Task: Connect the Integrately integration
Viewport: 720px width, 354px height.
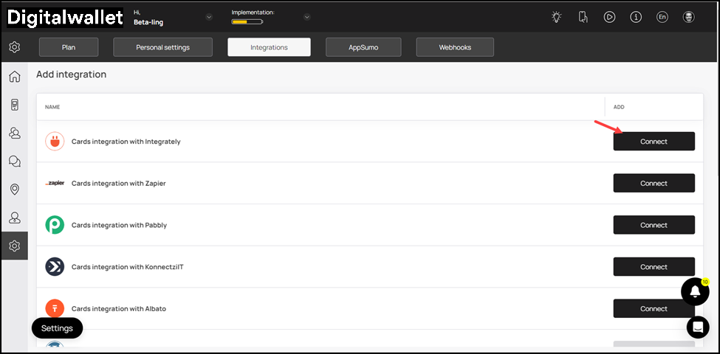Action: click(x=654, y=142)
